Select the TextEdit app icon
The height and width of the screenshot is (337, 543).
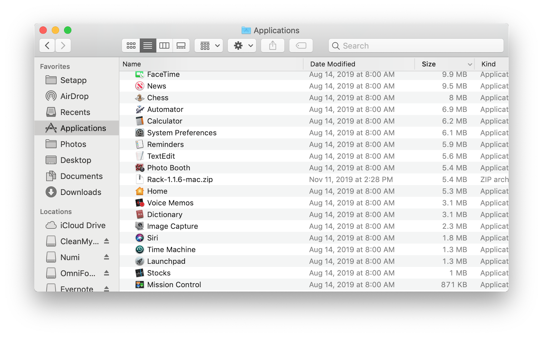tap(140, 156)
